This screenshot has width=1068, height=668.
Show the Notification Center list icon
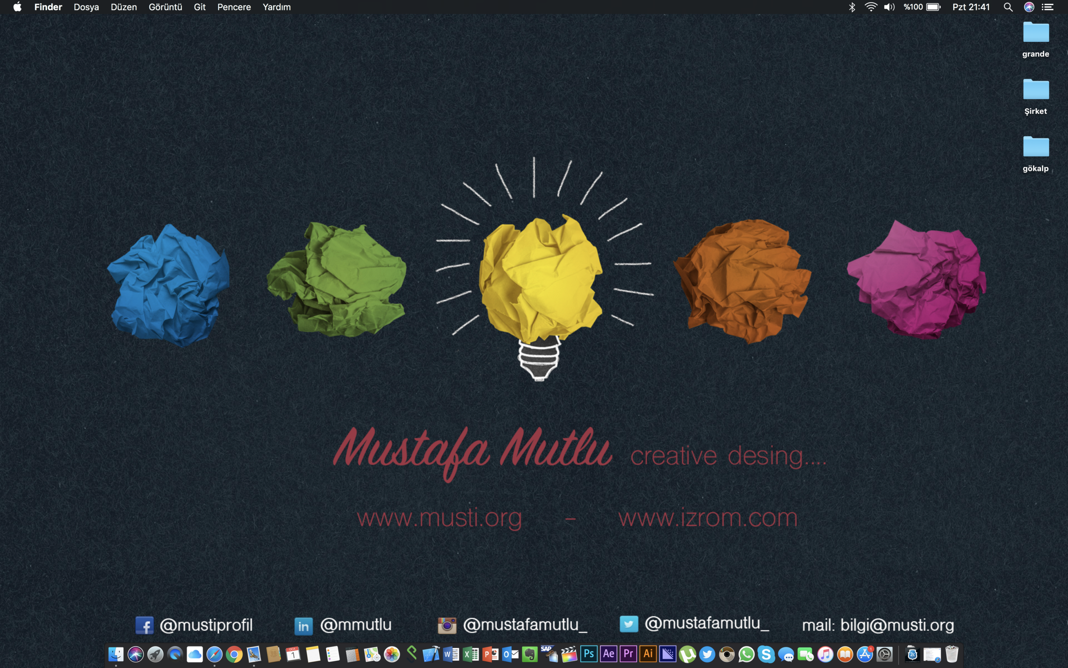[x=1048, y=7]
